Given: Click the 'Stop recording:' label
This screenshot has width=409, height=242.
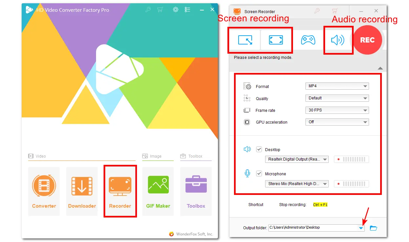Looking at the screenshot, I should pos(293,205).
